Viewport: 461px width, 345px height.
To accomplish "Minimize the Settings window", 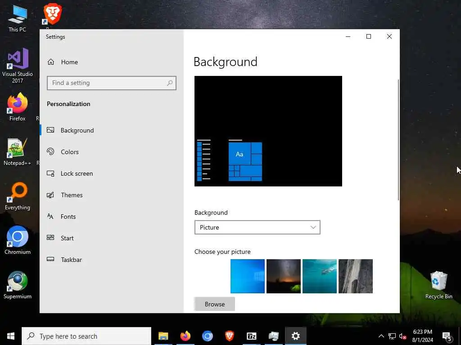I will [x=348, y=36].
